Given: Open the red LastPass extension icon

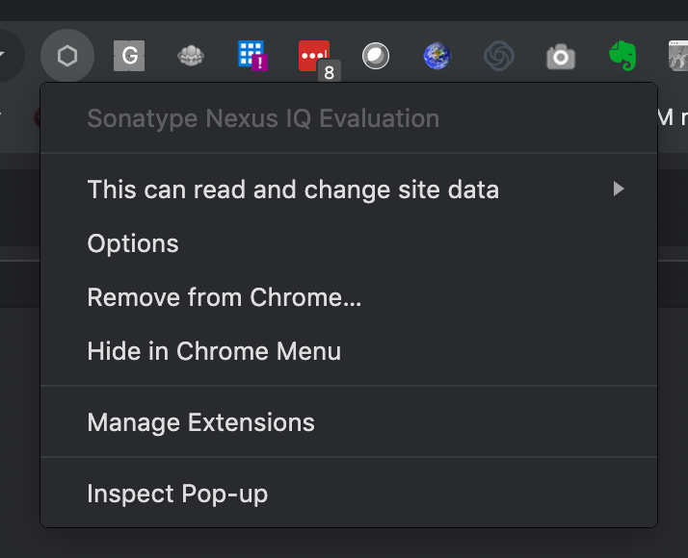Looking at the screenshot, I should point(314,56).
